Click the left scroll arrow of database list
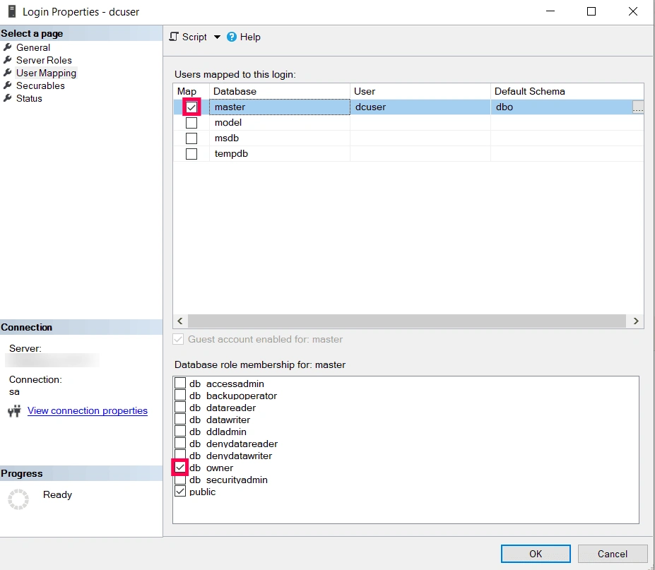Screen dimensions: 655x570 tap(180, 321)
